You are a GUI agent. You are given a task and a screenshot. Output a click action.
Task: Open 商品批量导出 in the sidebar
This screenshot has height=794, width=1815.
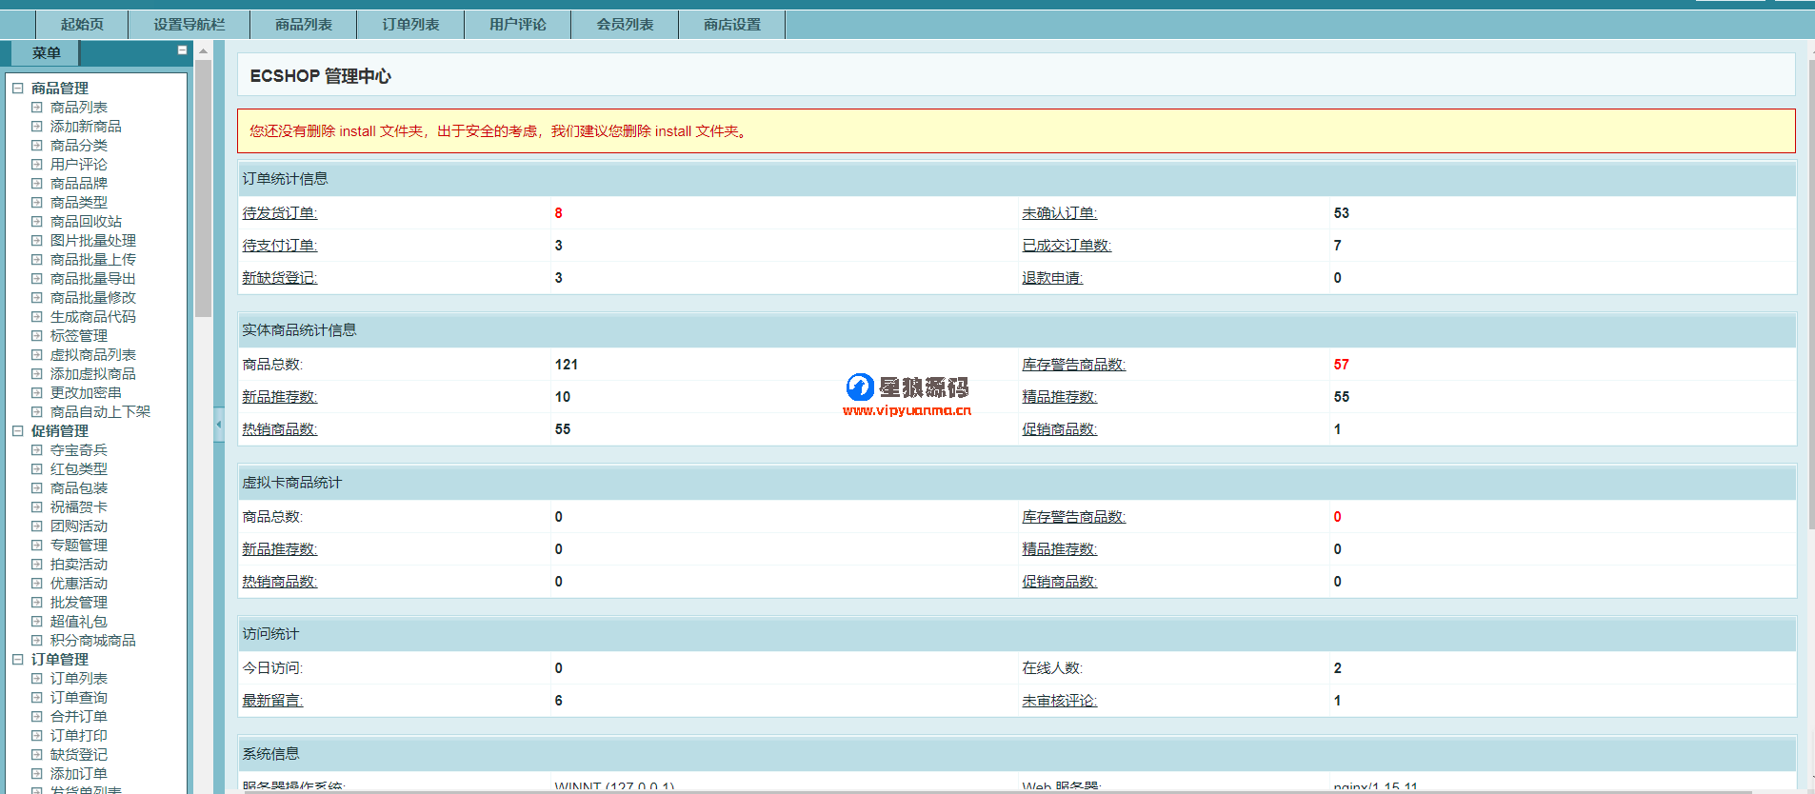[93, 278]
